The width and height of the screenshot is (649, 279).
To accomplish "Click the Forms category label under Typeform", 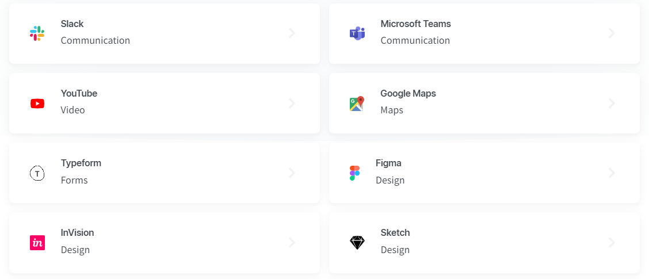I will click(74, 180).
